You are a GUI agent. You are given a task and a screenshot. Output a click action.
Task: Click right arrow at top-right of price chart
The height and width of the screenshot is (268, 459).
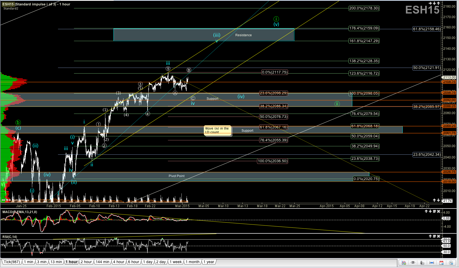[430, 3]
